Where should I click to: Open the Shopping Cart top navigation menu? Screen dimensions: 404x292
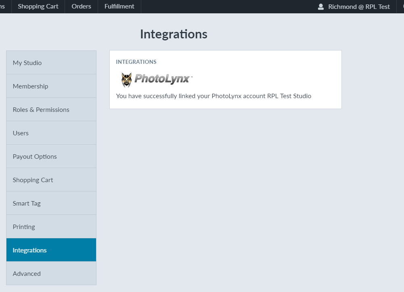(38, 6)
